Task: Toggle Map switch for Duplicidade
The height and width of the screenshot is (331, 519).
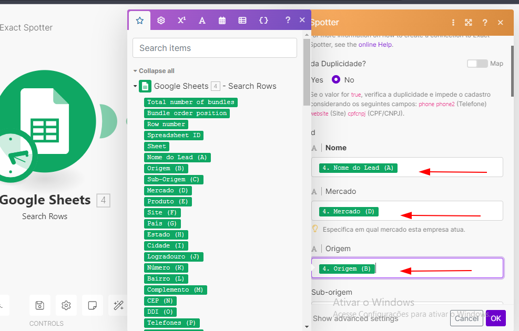Action: pos(477,64)
